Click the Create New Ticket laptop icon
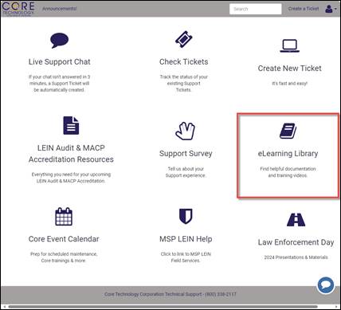 pos(290,46)
